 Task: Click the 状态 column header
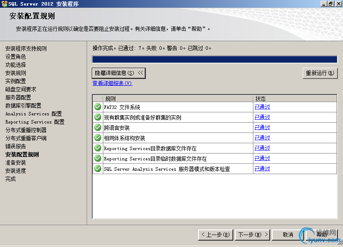(295, 99)
